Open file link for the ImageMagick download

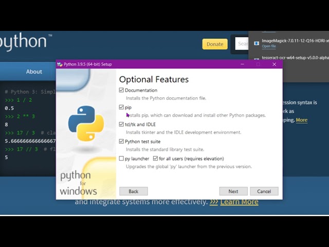269,46
